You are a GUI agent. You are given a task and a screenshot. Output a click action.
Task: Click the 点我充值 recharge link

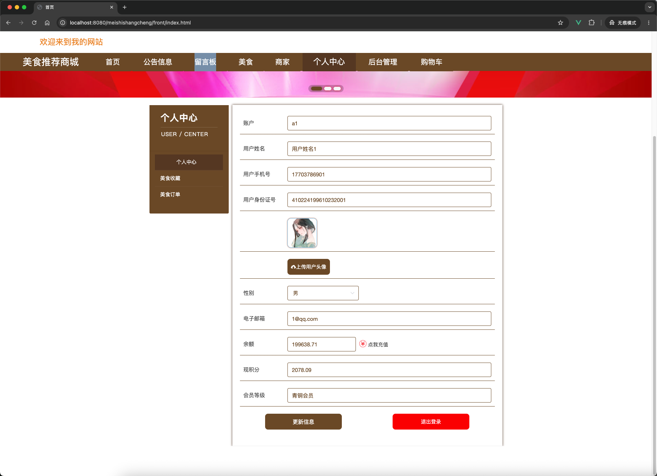pyautogui.click(x=378, y=345)
